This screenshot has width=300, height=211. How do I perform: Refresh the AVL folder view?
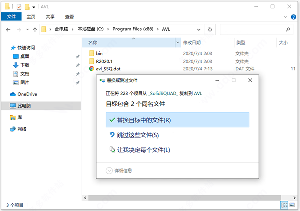[211, 29]
